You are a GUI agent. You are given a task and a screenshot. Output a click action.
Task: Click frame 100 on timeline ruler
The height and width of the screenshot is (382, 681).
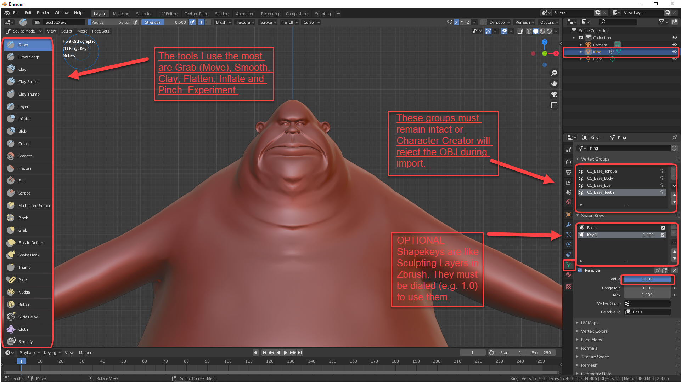(x=228, y=361)
